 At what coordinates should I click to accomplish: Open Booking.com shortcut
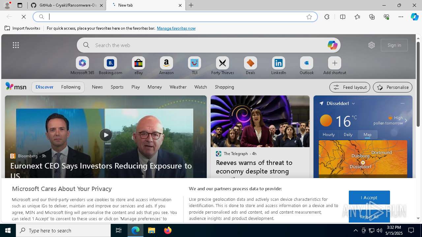[x=110, y=66]
